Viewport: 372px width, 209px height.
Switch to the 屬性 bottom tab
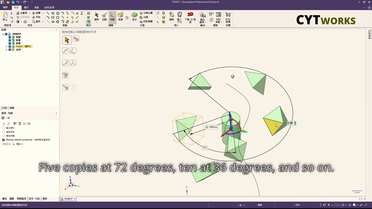point(4,199)
